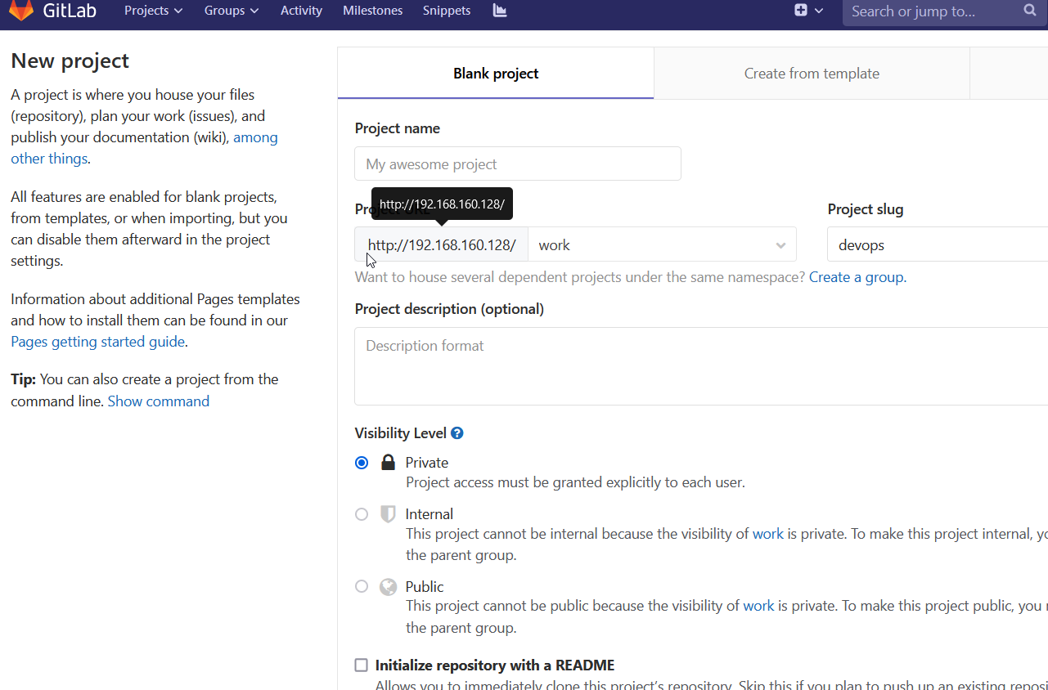Go to Activity in the top bar
1048x690 pixels.
301,11
